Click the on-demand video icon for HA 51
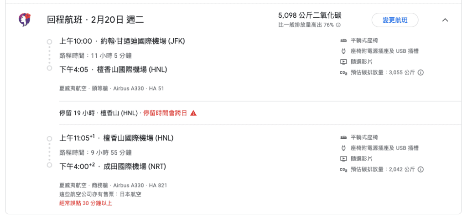 (343, 62)
